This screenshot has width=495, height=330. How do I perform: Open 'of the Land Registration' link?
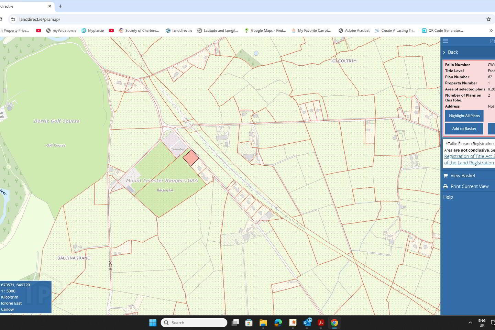470,163
